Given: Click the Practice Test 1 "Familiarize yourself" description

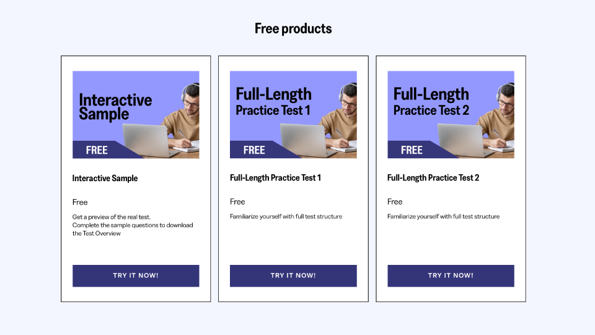Looking at the screenshot, I should 286,217.
